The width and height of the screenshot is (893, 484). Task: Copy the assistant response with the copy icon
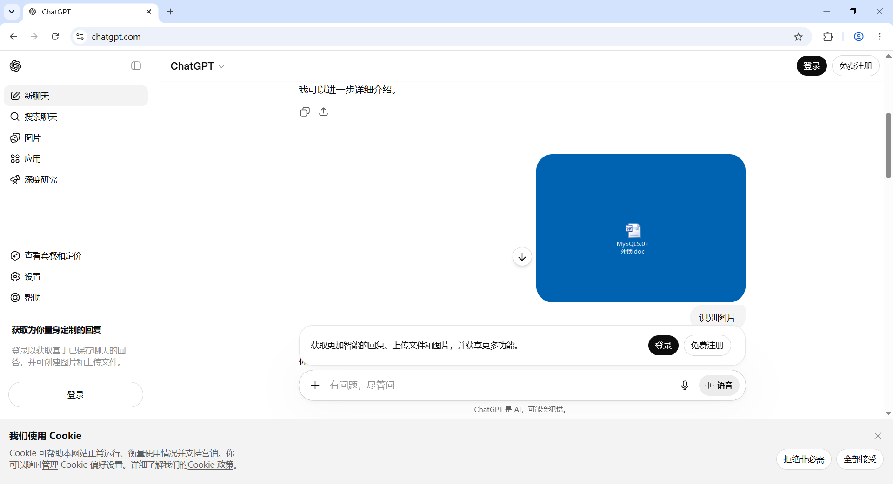[305, 111]
